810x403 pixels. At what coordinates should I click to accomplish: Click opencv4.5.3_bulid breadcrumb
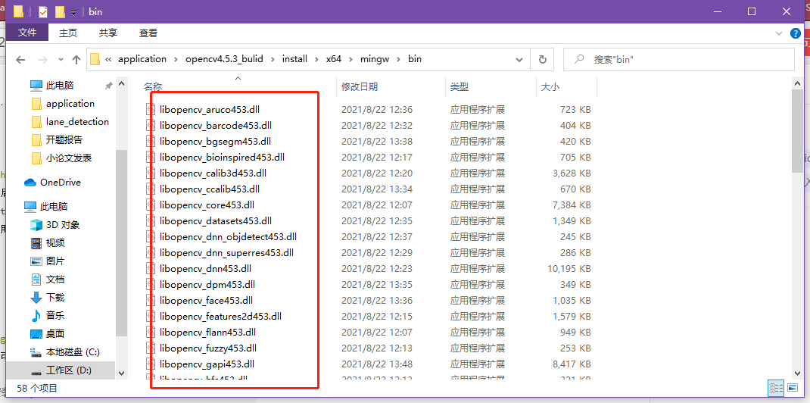(224, 59)
